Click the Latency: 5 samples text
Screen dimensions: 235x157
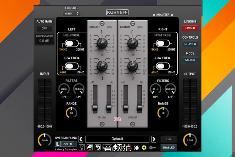[66, 149]
